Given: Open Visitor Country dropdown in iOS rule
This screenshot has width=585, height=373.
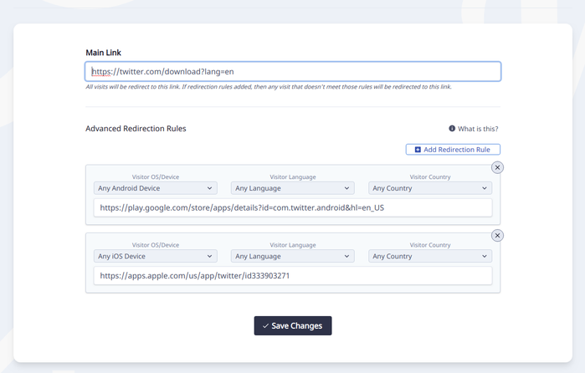Looking at the screenshot, I should pos(430,256).
